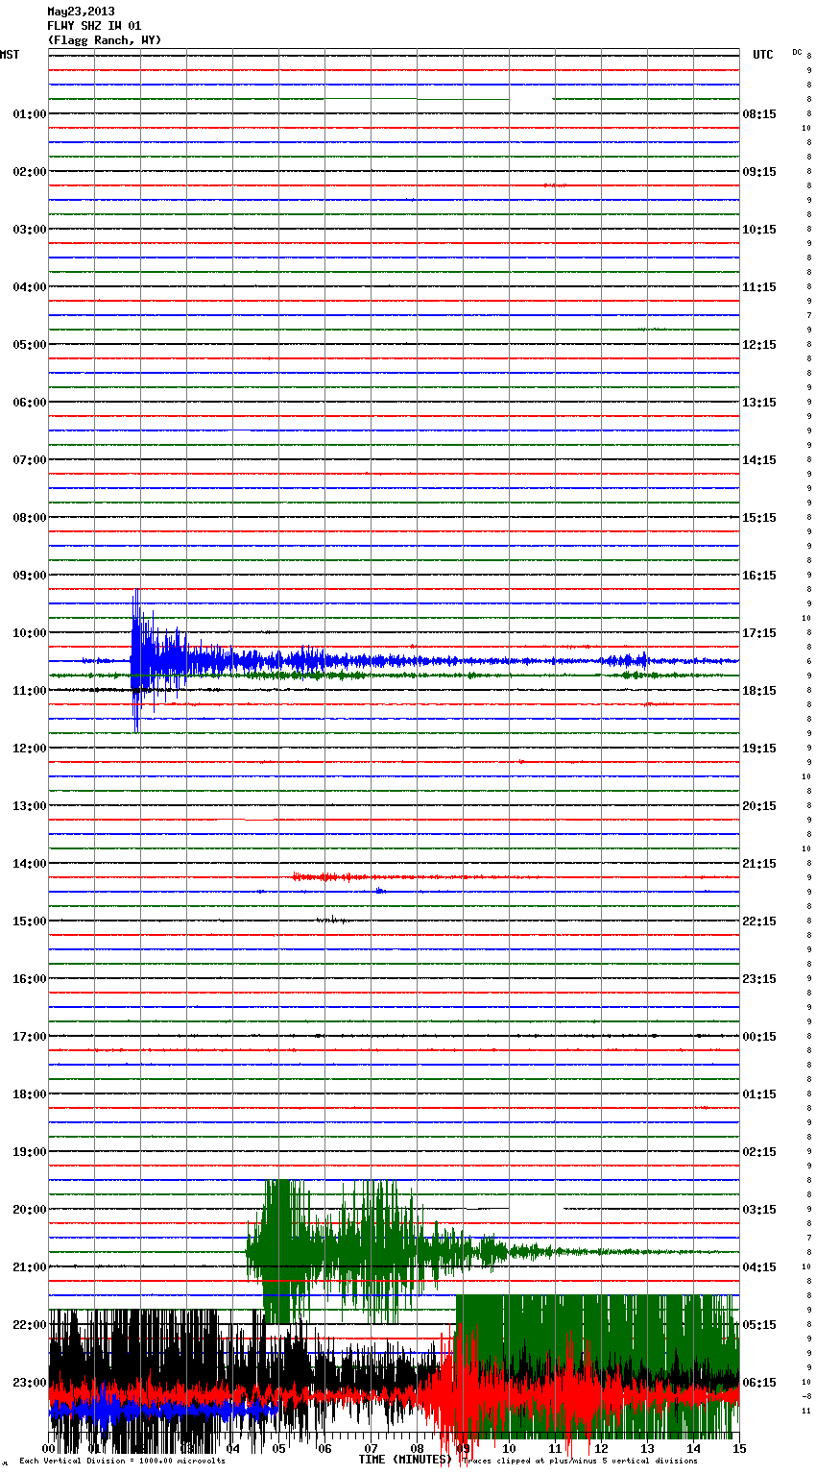
Task: Click the TIME (MINUTES) axis title
Action: click(x=405, y=1460)
